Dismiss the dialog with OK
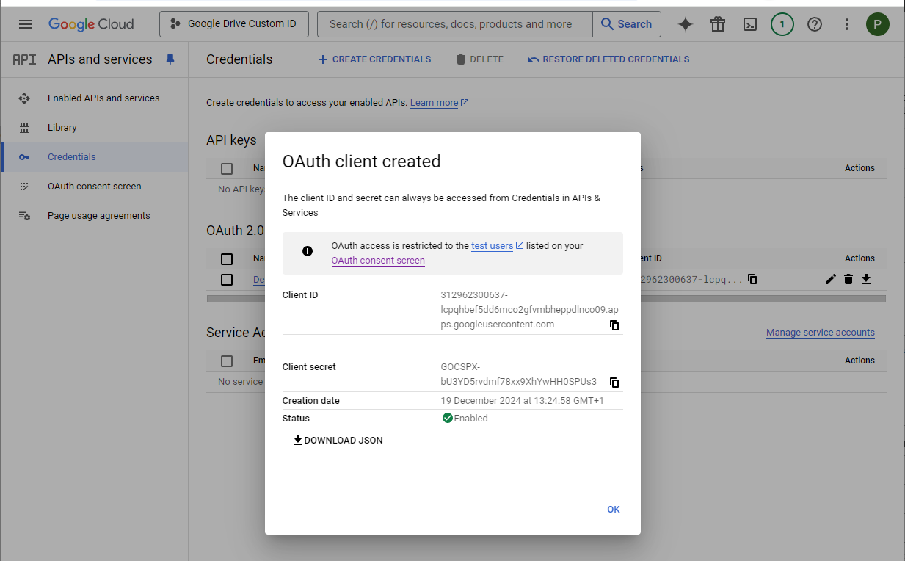The width and height of the screenshot is (905, 561). pyautogui.click(x=614, y=509)
